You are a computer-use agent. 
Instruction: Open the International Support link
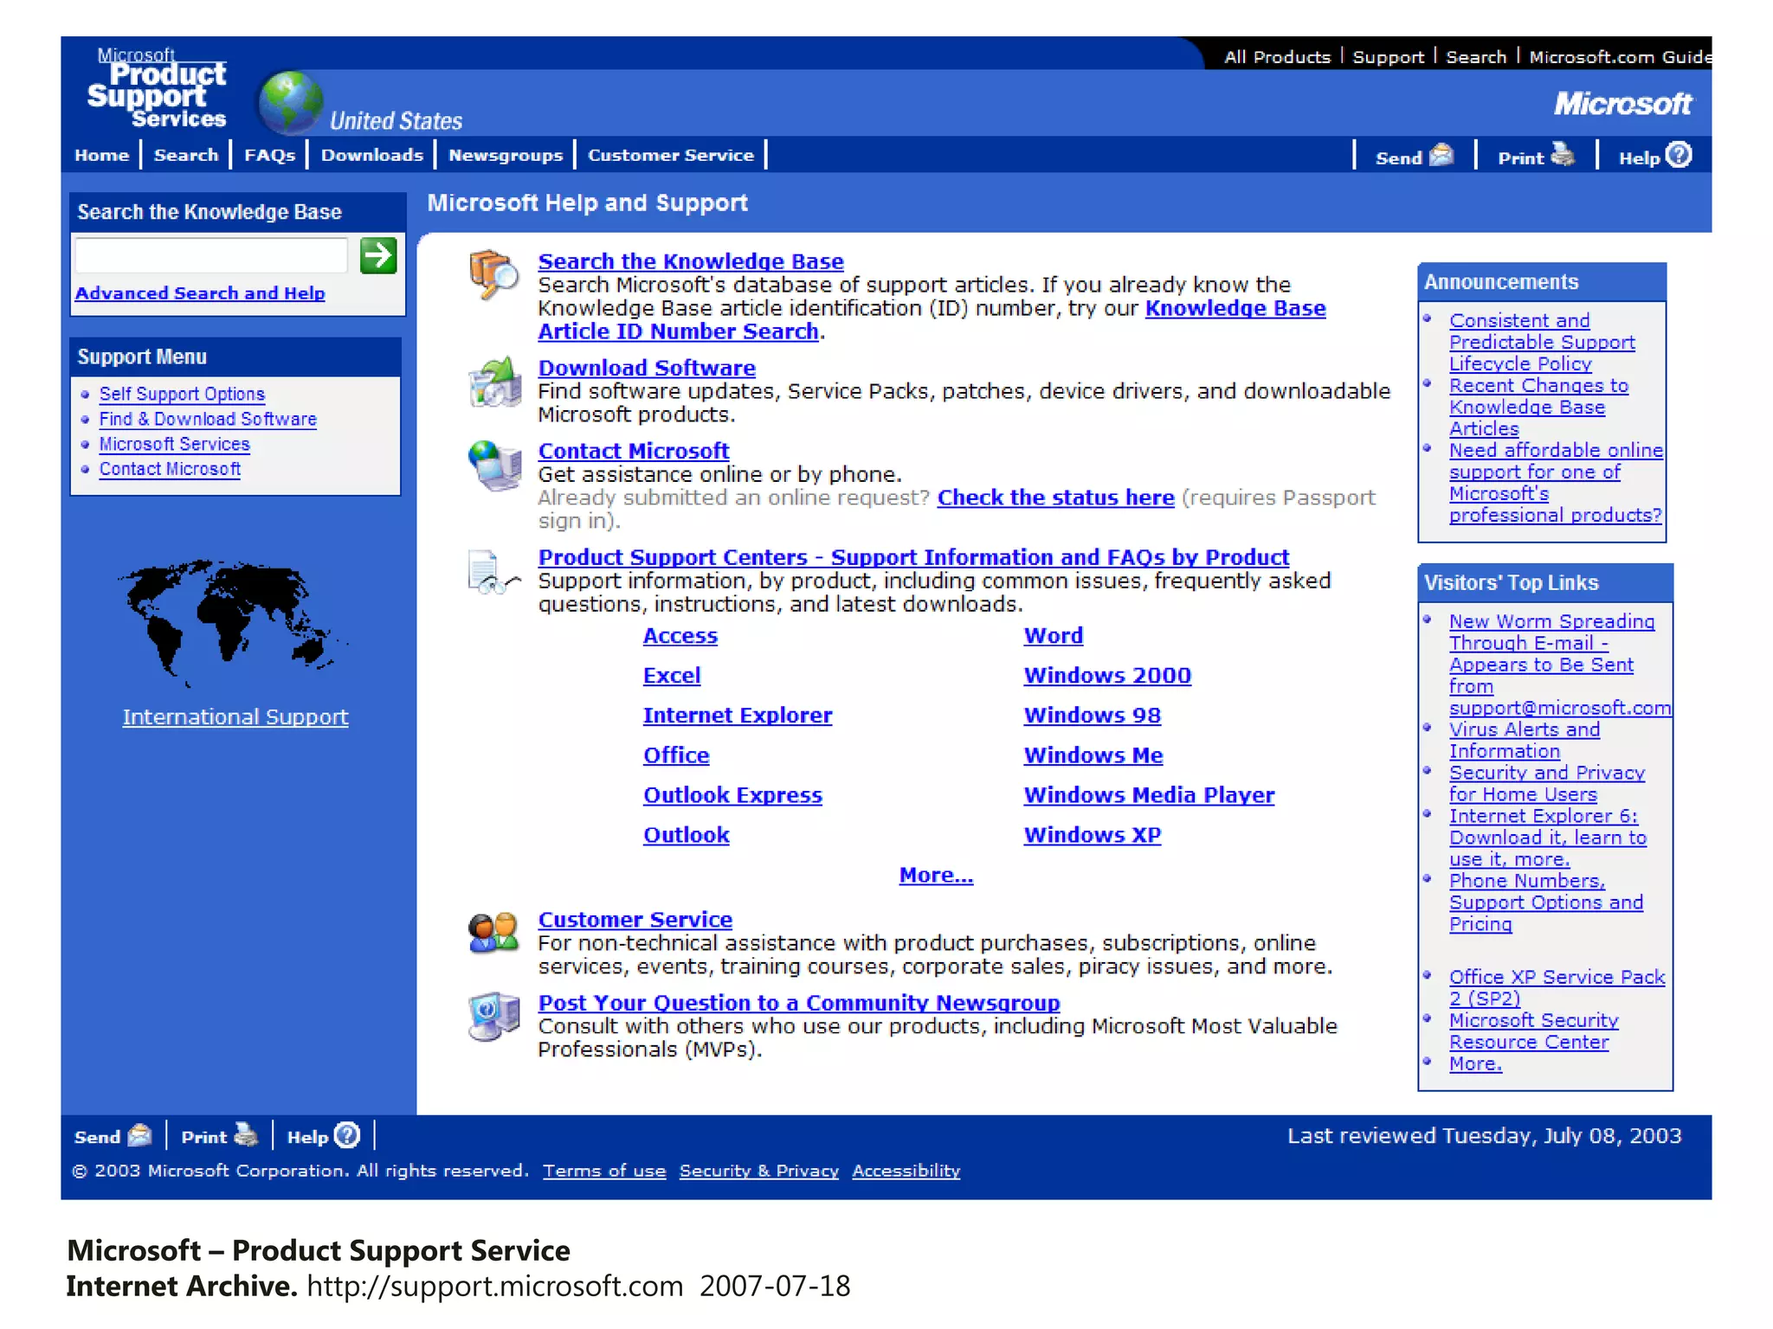pyautogui.click(x=235, y=717)
